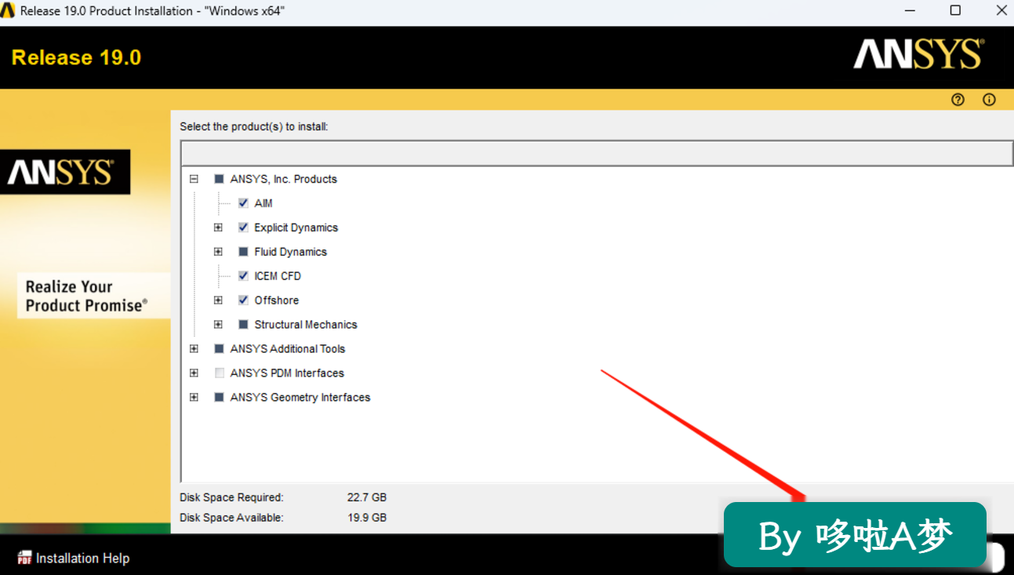Image resolution: width=1014 pixels, height=575 pixels.
Task: Click the "Disk Space Required:" label
Action: pos(231,497)
